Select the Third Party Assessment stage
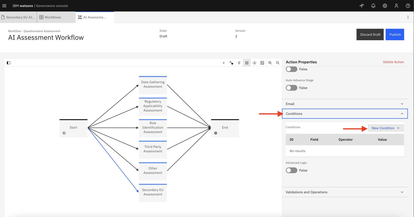This screenshot has height=217, width=414. [153, 150]
